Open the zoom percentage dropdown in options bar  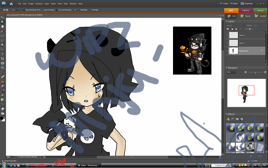tap(19, 10)
